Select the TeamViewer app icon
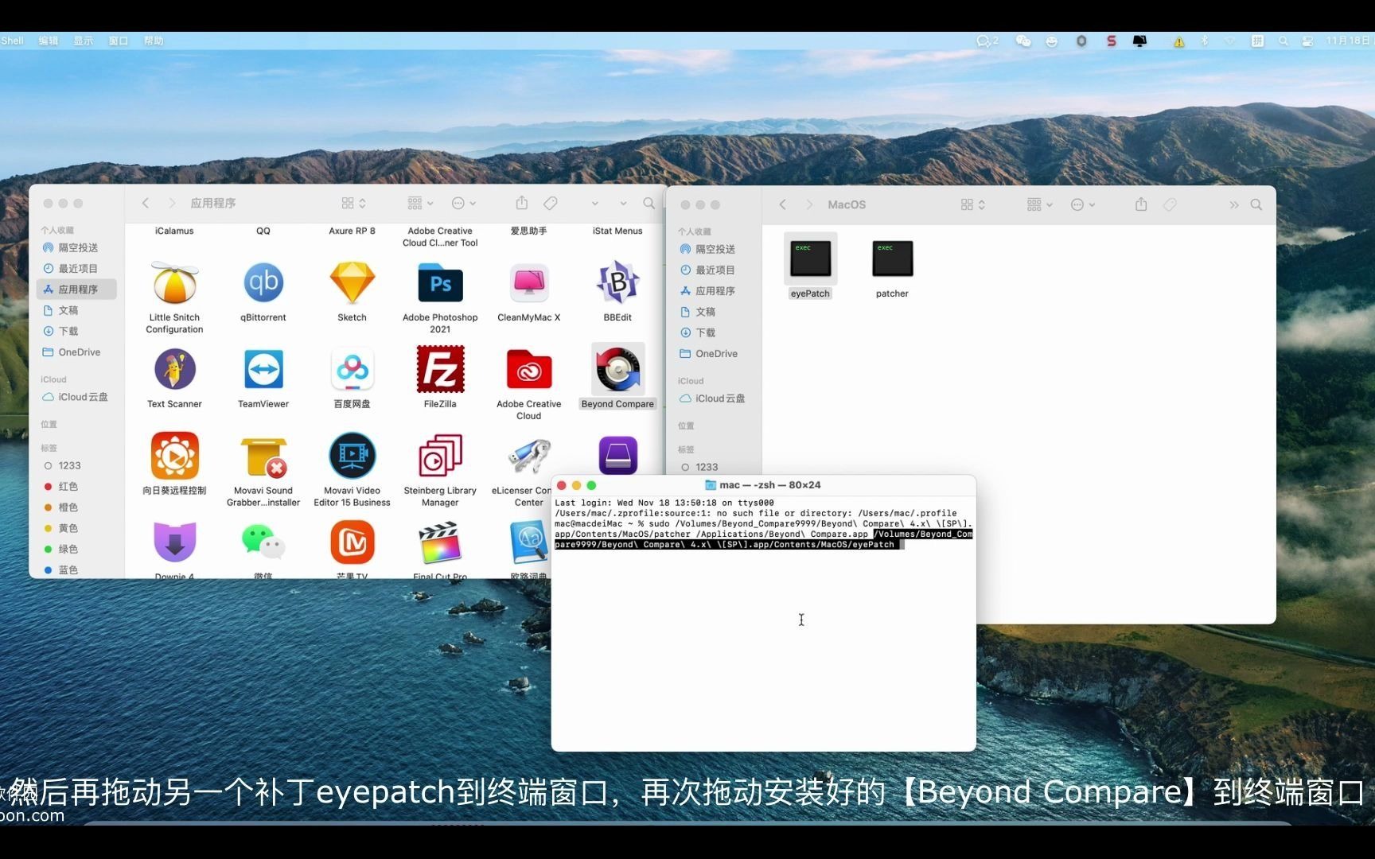1375x859 pixels. pyautogui.click(x=263, y=370)
